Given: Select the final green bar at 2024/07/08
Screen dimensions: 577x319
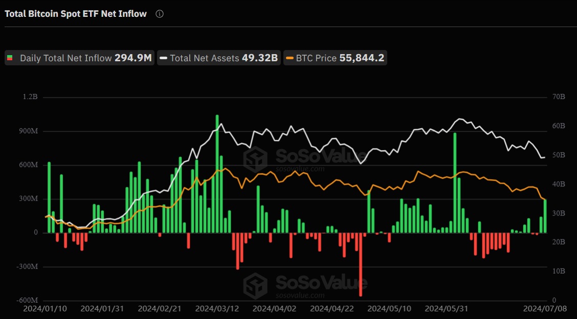Looking at the screenshot, I should (x=545, y=216).
